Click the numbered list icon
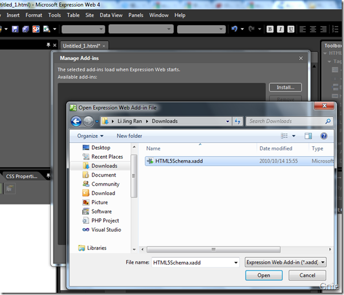Image resolution: width=344 pixels, height=295 pixels. tap(335, 29)
